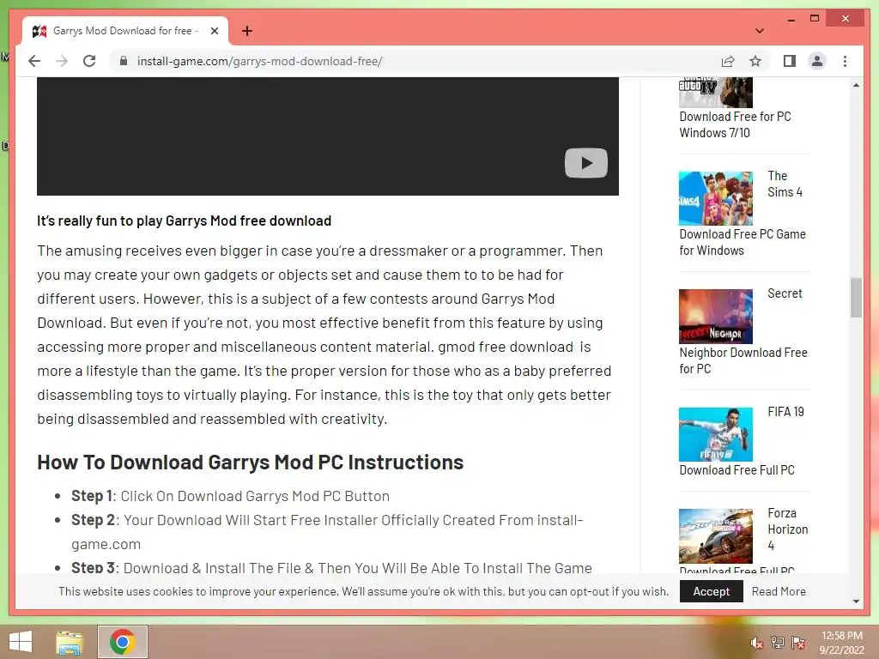Expand the tab search chevron
The image size is (879, 659).
(760, 31)
